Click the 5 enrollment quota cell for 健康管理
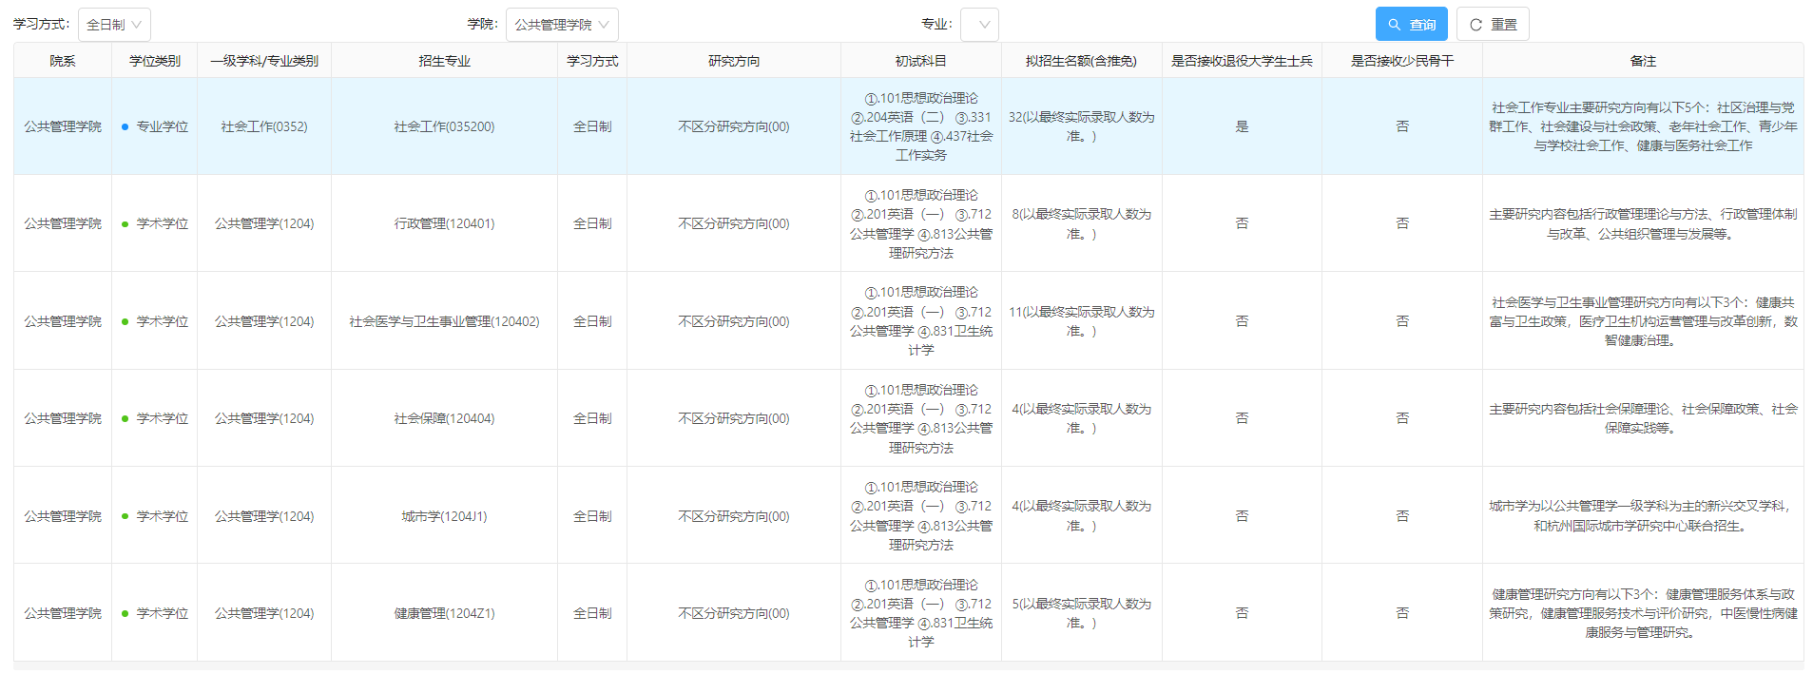The image size is (1813, 674). tap(1082, 613)
